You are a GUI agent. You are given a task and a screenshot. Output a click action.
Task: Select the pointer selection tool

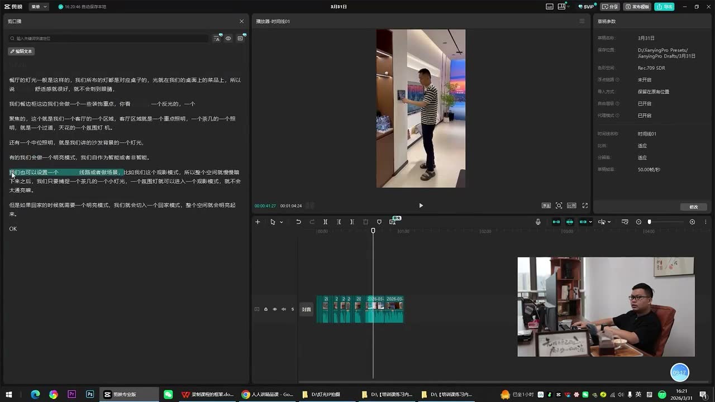273,222
